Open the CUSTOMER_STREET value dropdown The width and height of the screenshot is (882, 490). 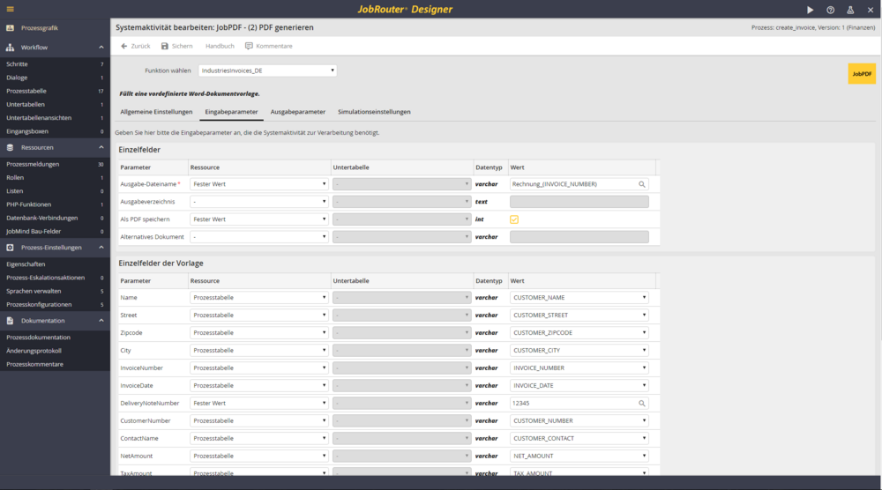(579, 316)
